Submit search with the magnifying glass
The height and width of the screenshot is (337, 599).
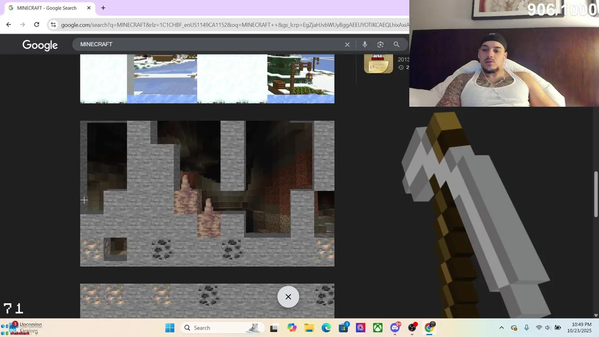[396, 44]
